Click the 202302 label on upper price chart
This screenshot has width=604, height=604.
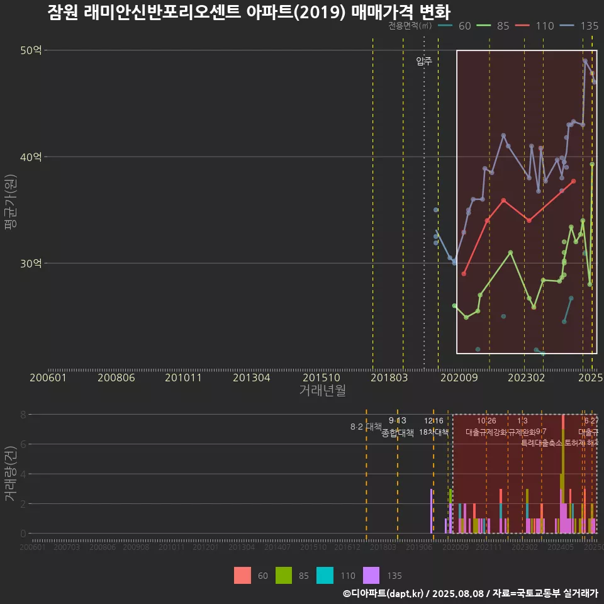pyautogui.click(x=526, y=377)
